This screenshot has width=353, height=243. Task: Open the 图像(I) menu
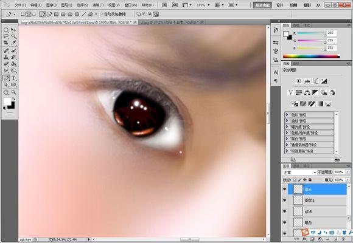(x=51, y=5)
